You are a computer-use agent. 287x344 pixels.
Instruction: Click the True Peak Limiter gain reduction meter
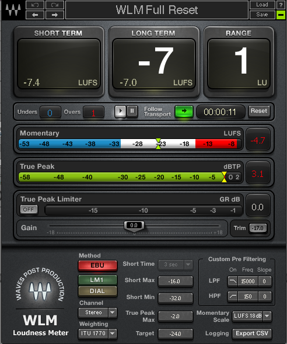[143, 210]
